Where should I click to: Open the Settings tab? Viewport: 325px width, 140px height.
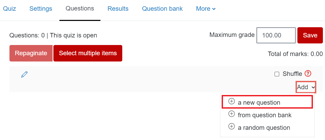41,9
